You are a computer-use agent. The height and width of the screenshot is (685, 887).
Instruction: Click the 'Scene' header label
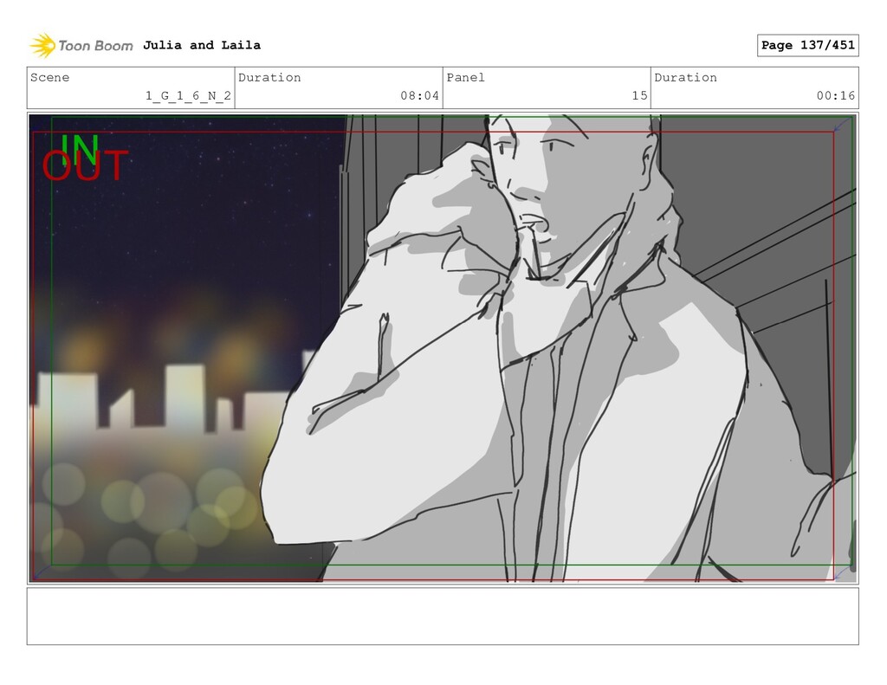49,77
